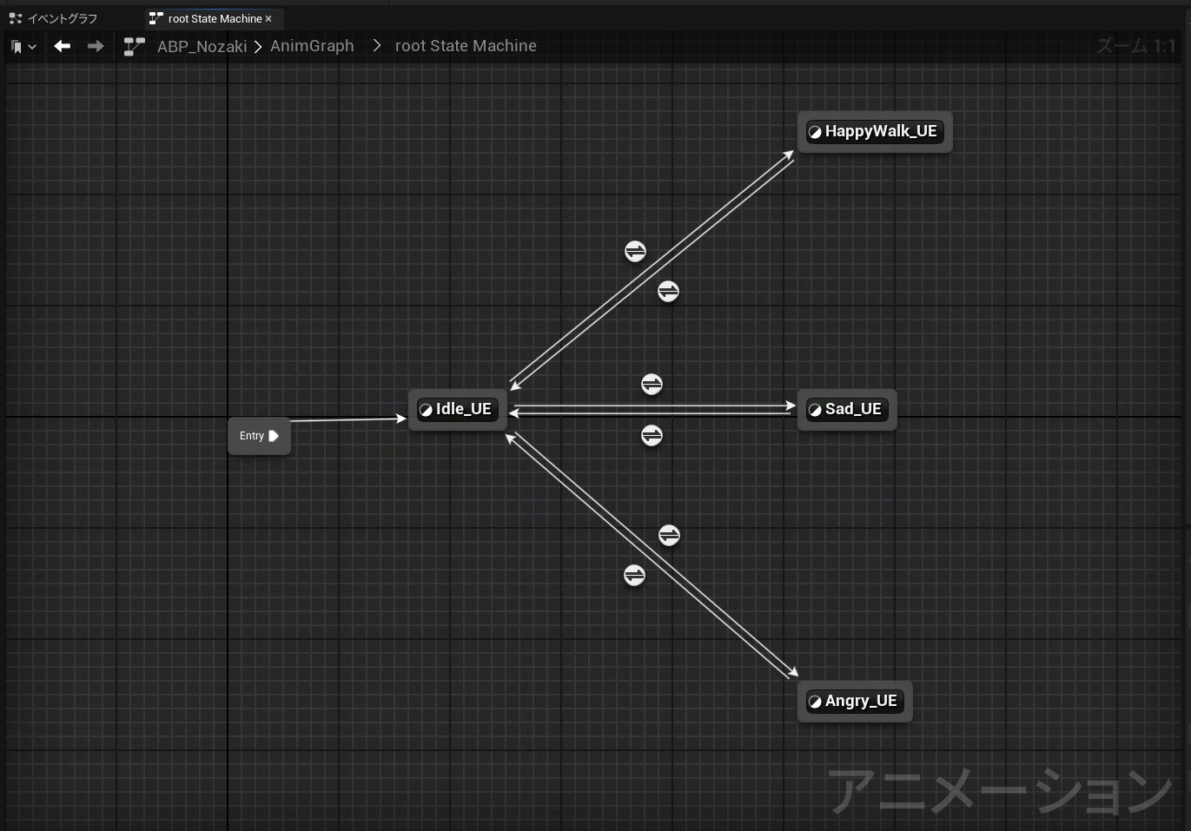Close the root State Machine tab
The height and width of the screenshot is (831, 1191).
268,18
